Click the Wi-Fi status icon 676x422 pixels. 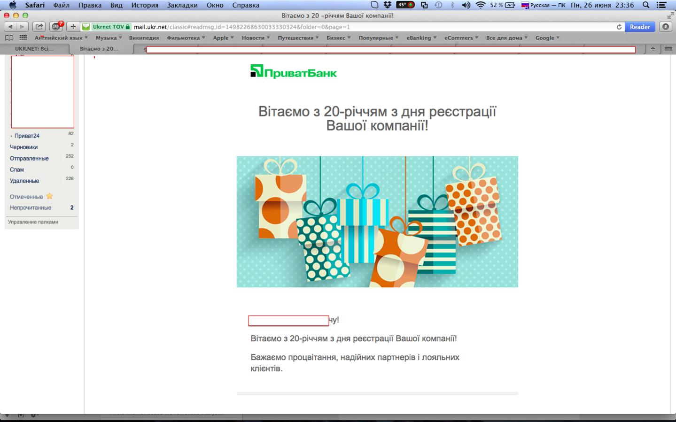[x=480, y=5]
